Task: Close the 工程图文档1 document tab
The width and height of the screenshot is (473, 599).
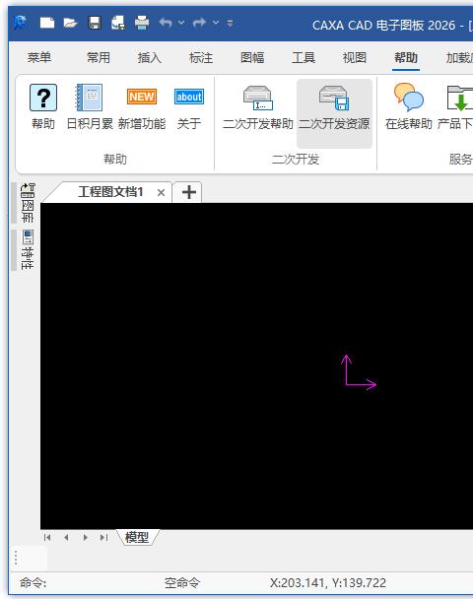Action: coord(162,192)
